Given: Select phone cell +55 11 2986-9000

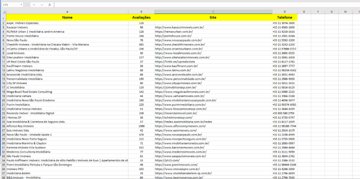Looking at the screenshot, I should tap(285, 79).
